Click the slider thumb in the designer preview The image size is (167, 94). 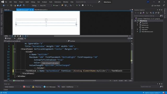click(x=46, y=20)
